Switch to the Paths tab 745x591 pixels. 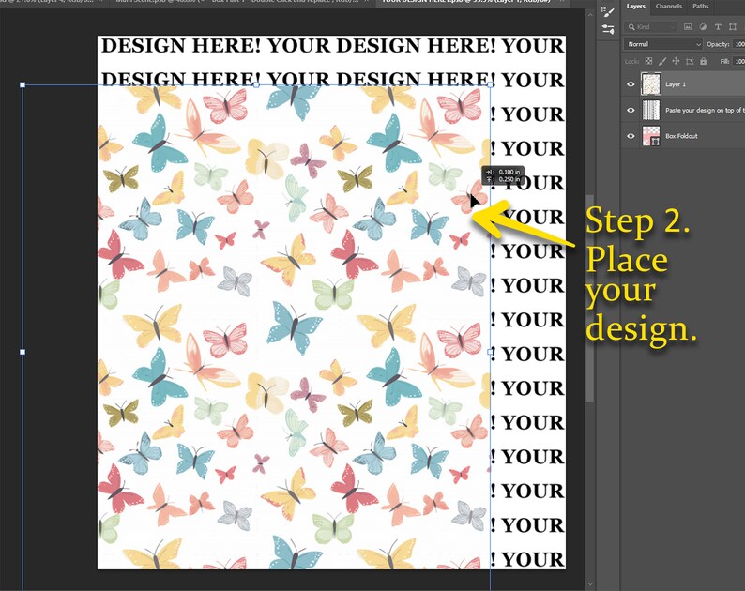(x=700, y=7)
